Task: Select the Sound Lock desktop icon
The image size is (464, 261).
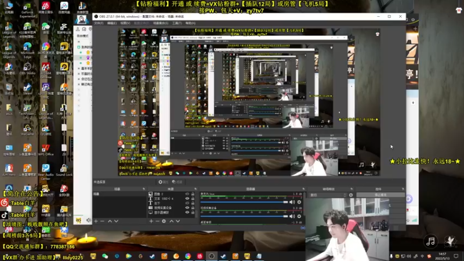Action: coord(64,170)
